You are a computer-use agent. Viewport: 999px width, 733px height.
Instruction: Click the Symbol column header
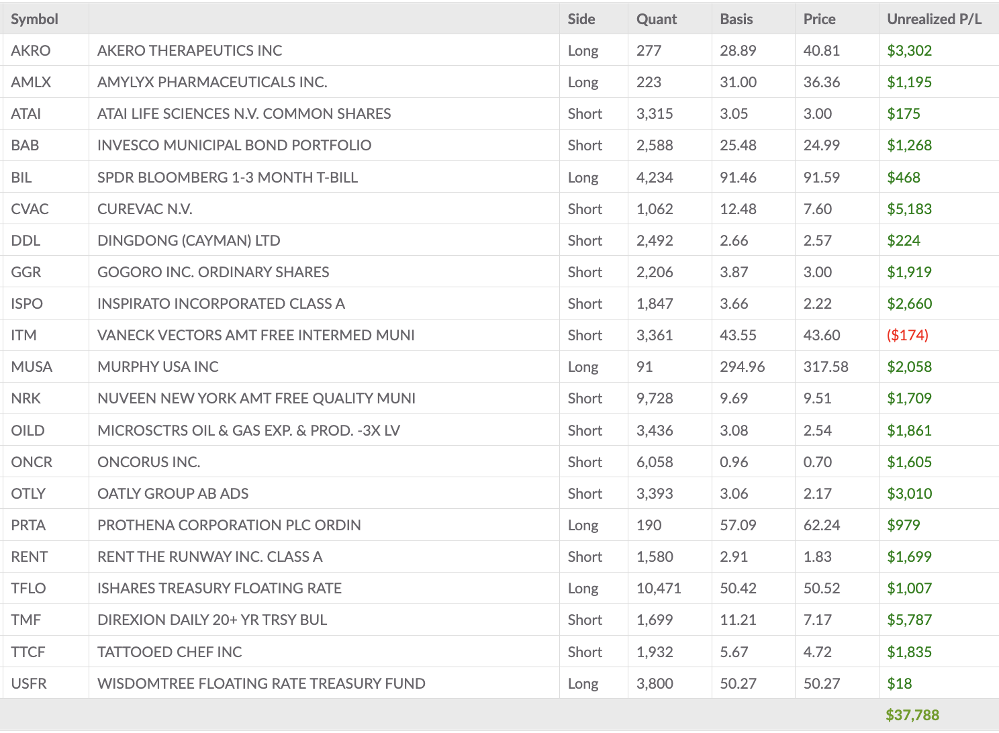pos(34,19)
